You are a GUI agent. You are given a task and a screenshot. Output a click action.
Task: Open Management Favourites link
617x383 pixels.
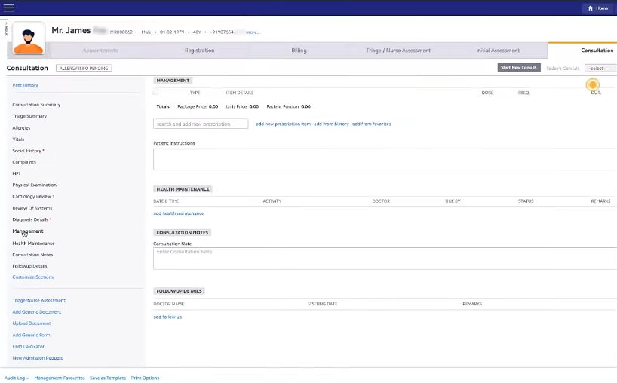(60, 378)
